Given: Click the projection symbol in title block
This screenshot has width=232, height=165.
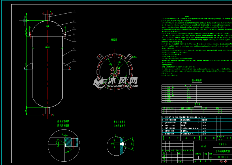Looking at the screenshot, I should 224,161.
